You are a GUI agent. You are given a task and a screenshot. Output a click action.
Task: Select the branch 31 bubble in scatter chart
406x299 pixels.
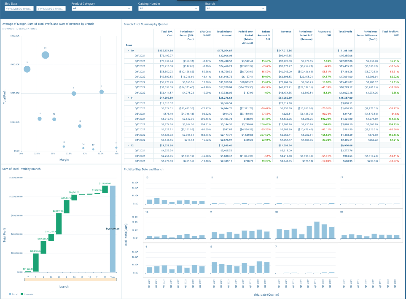coord(45,55)
